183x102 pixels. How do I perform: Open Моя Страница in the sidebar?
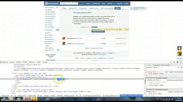pyautogui.click(x=49, y=8)
